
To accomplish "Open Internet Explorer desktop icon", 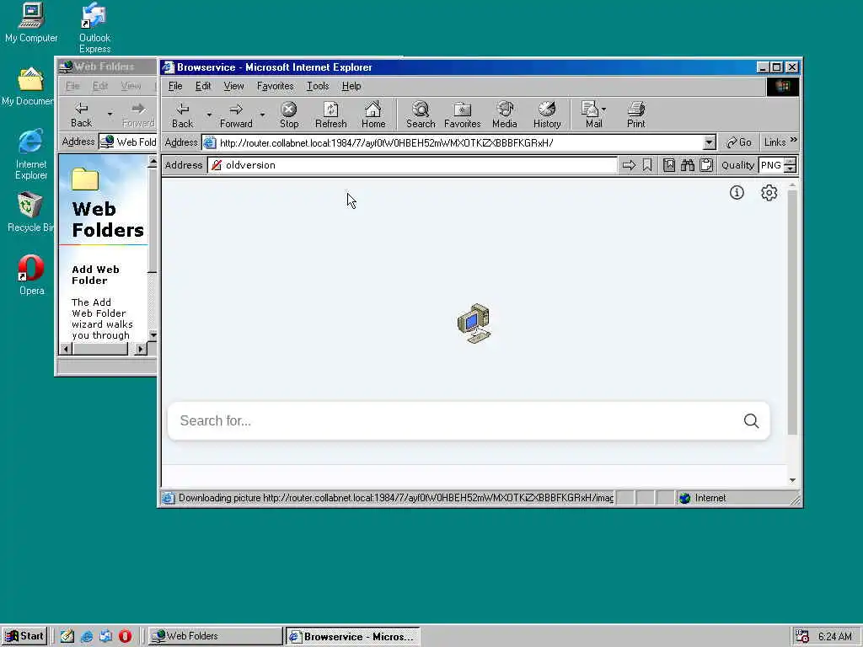I will click(x=31, y=154).
